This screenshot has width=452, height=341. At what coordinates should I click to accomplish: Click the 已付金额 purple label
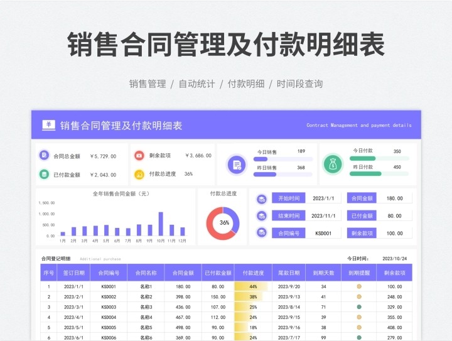click(x=362, y=216)
